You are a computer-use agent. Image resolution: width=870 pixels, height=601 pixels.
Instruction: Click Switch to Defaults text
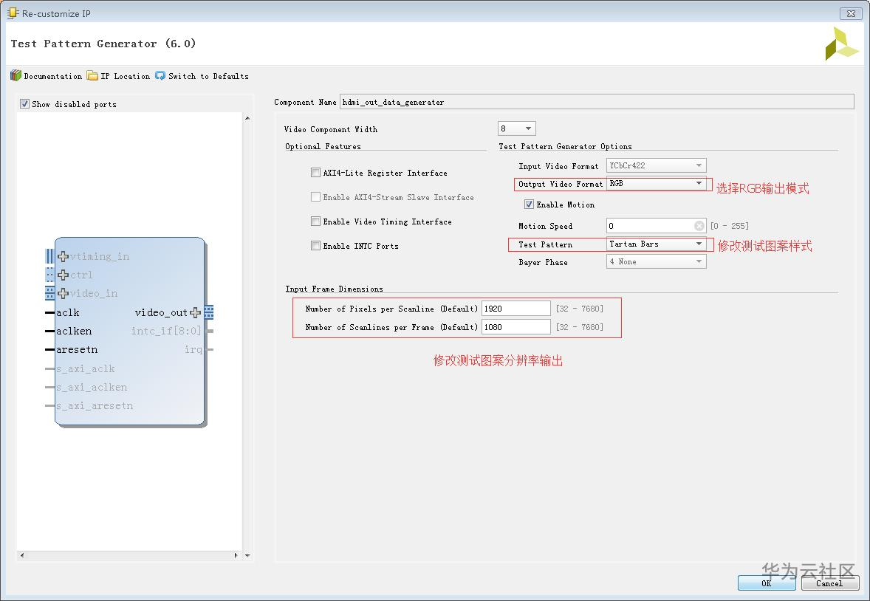point(208,76)
